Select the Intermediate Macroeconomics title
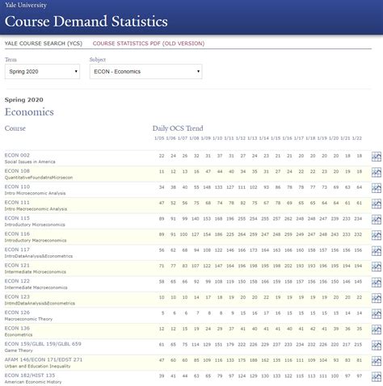Screen dimensions: 383x386 coord(36,287)
